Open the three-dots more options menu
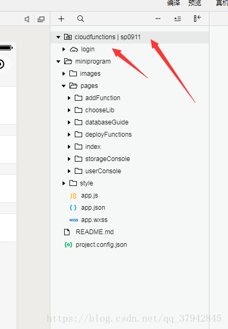This screenshot has width=228, height=329. pos(158,19)
